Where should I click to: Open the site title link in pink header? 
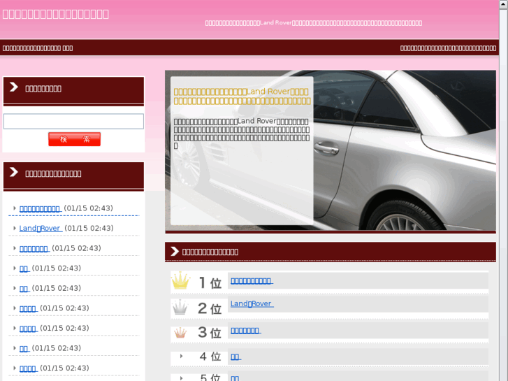pyautogui.click(x=56, y=14)
